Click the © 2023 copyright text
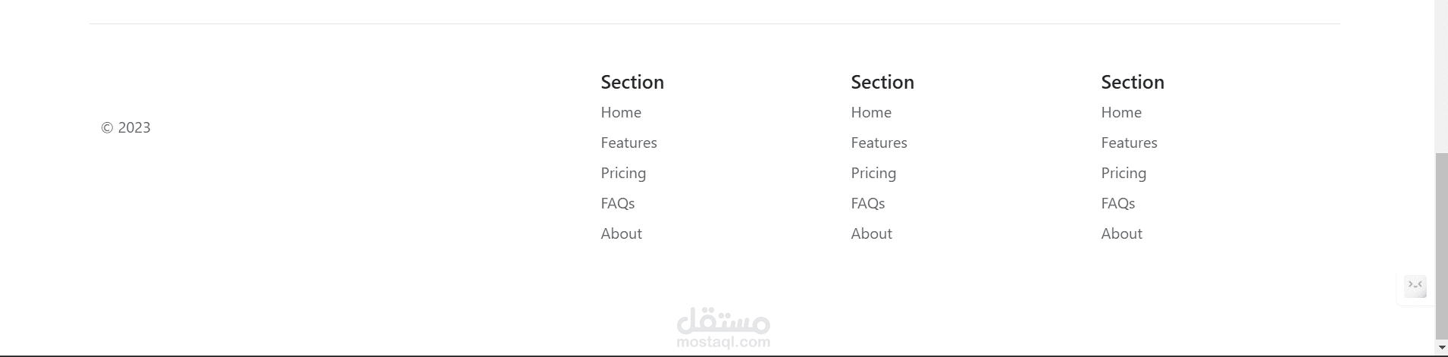The width and height of the screenshot is (1448, 357). pos(126,127)
